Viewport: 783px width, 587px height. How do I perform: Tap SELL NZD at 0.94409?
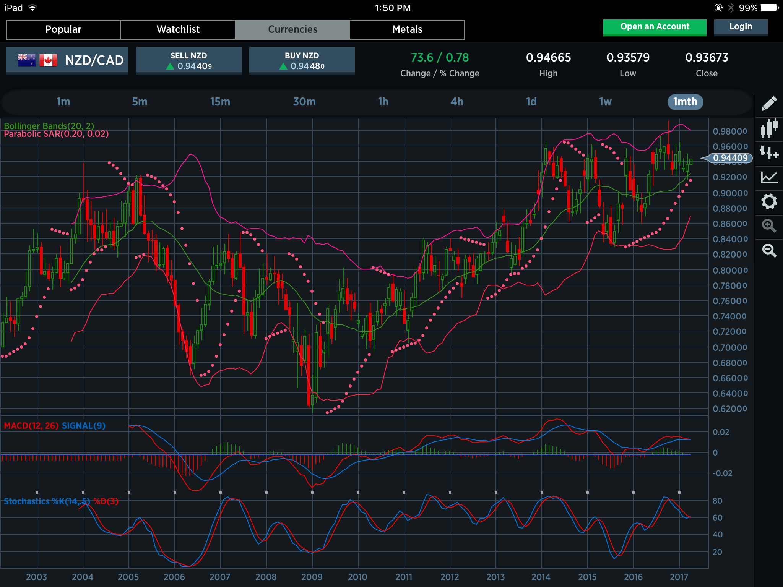click(189, 61)
